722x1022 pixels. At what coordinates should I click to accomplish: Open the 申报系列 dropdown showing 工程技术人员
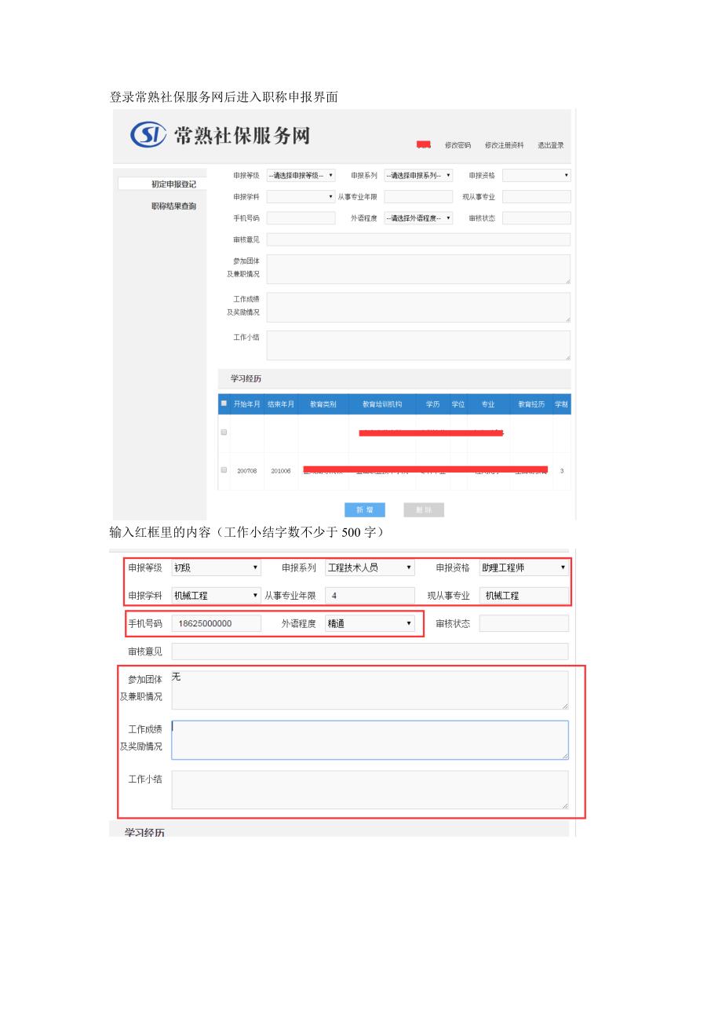click(370, 568)
